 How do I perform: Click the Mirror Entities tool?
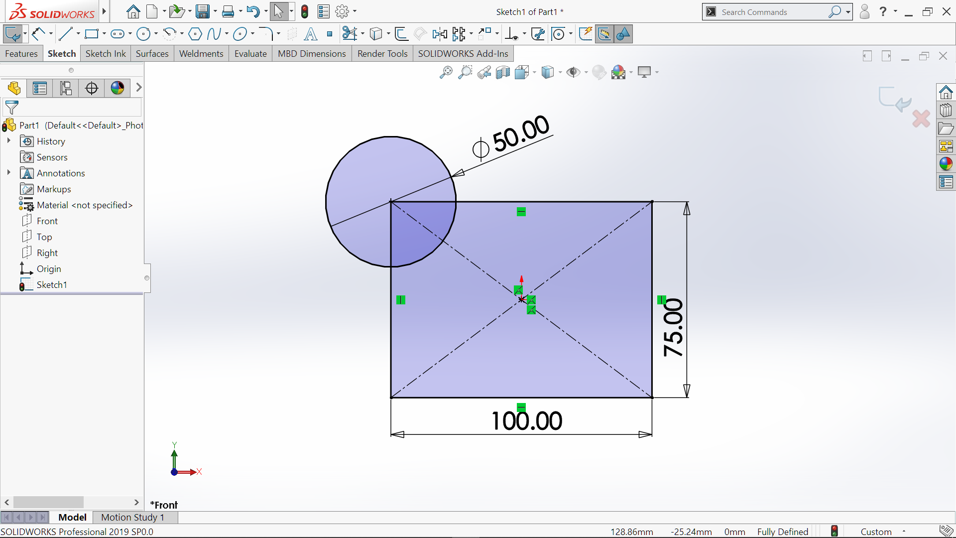click(x=440, y=34)
